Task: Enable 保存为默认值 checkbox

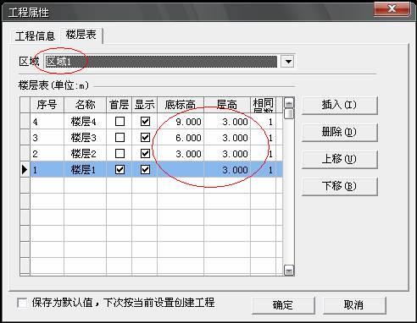Action: (x=22, y=304)
